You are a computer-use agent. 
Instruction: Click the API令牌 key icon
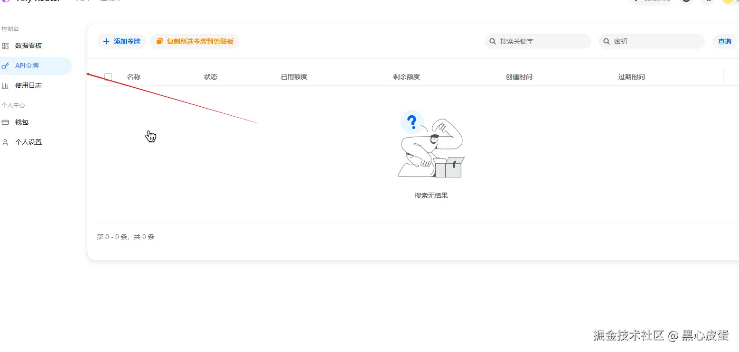5,66
